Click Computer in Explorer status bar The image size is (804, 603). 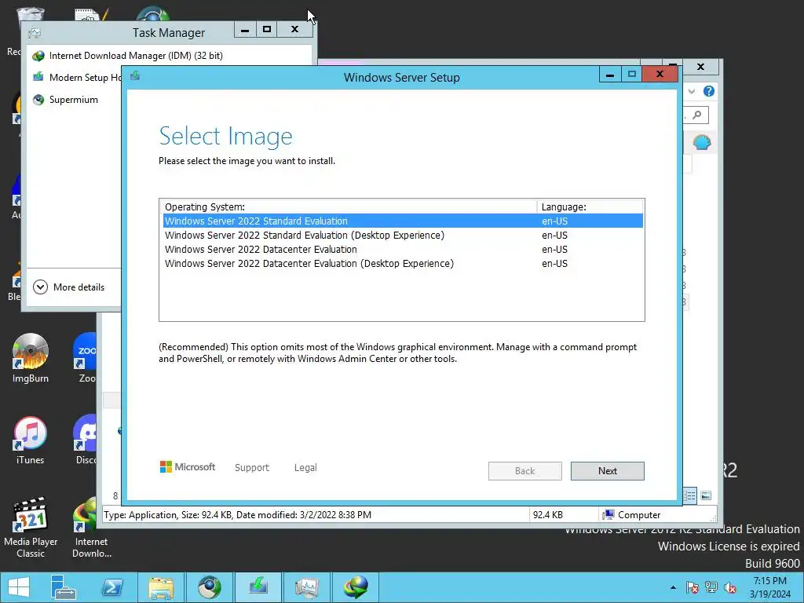tap(632, 515)
